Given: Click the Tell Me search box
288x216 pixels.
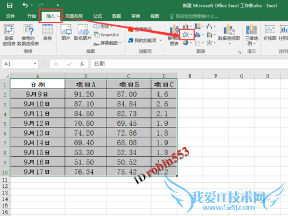Looking at the screenshot, I should pyautogui.click(x=194, y=17).
